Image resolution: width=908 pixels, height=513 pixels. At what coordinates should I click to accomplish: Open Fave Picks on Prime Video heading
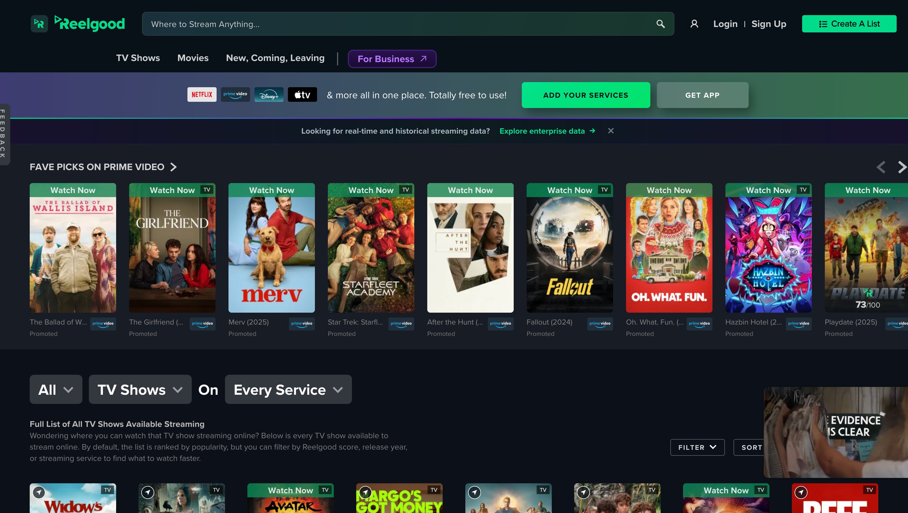coord(103,167)
